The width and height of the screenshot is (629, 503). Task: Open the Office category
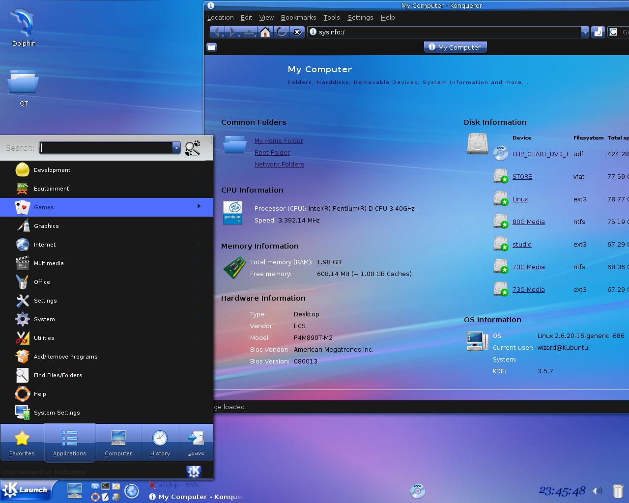coord(107,281)
